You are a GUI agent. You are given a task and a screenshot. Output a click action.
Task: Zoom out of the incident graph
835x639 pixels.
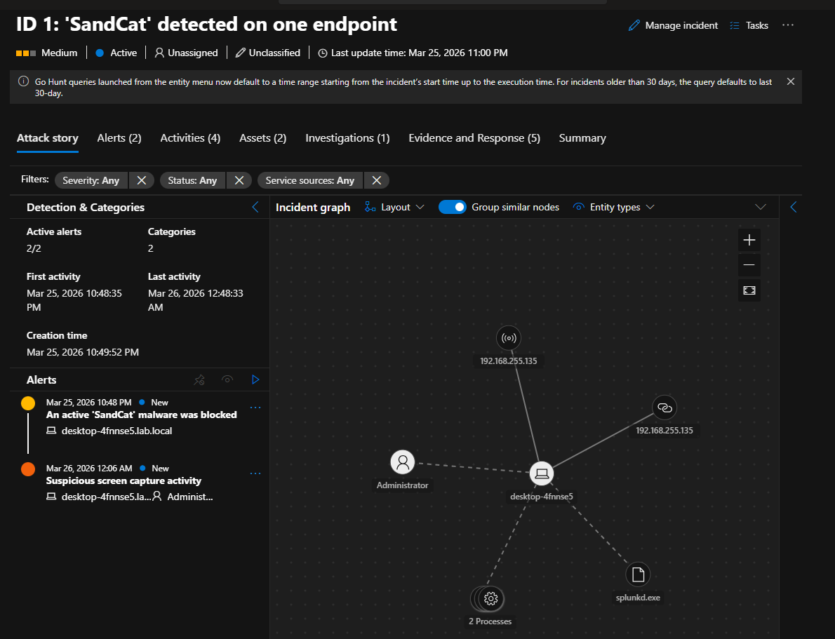pos(749,265)
